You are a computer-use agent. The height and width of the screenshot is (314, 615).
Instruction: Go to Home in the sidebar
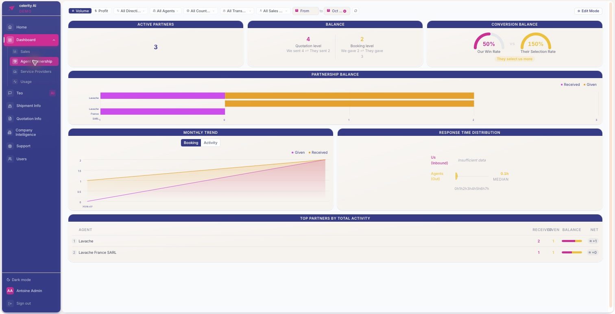31,27
